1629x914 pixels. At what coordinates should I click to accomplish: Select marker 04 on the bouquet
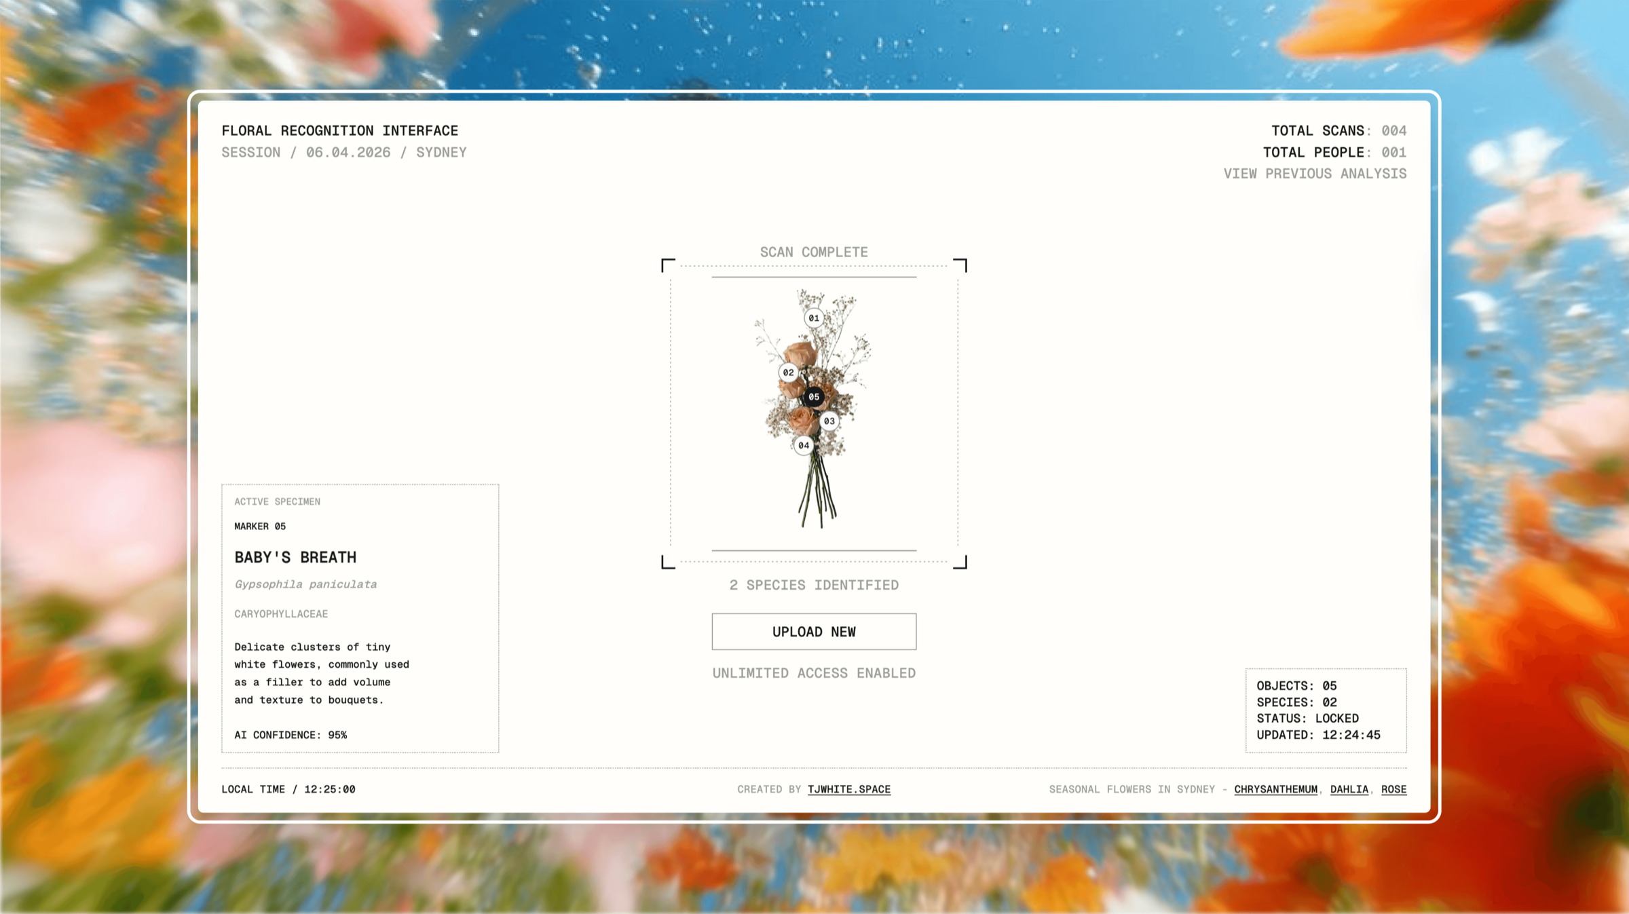(x=804, y=445)
